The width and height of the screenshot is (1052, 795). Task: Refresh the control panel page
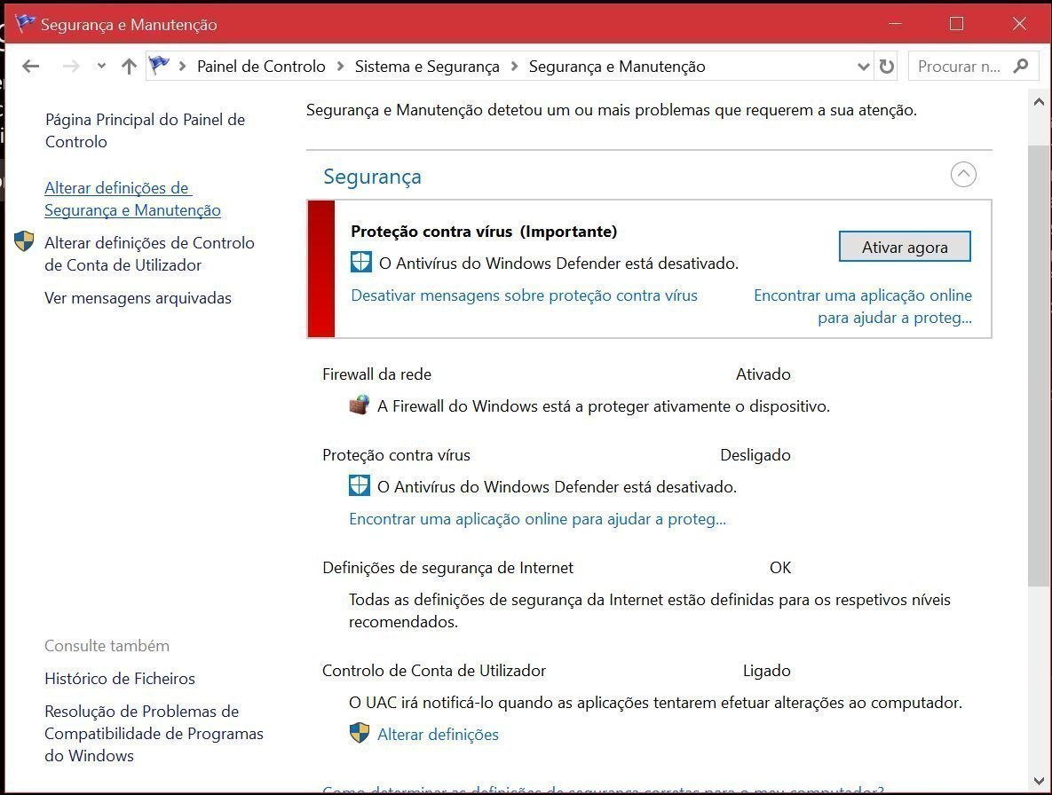[887, 67]
